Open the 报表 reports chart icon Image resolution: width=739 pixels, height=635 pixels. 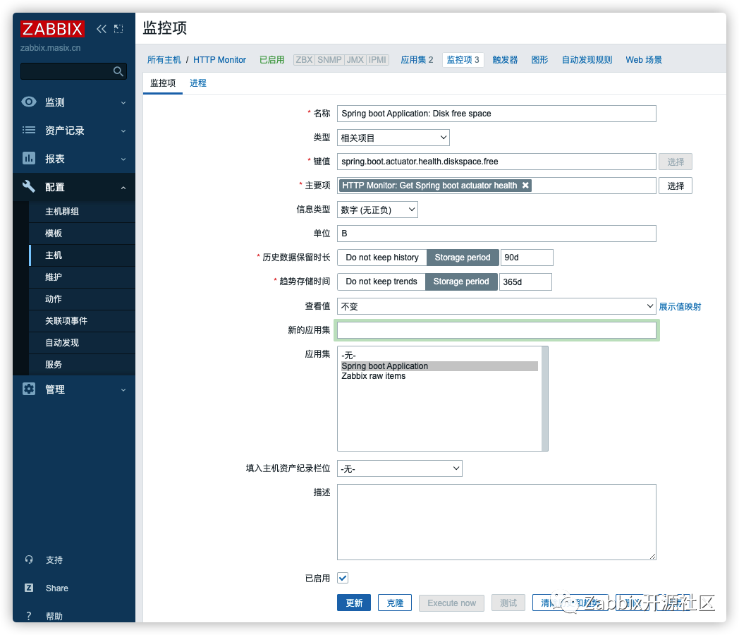pos(28,158)
